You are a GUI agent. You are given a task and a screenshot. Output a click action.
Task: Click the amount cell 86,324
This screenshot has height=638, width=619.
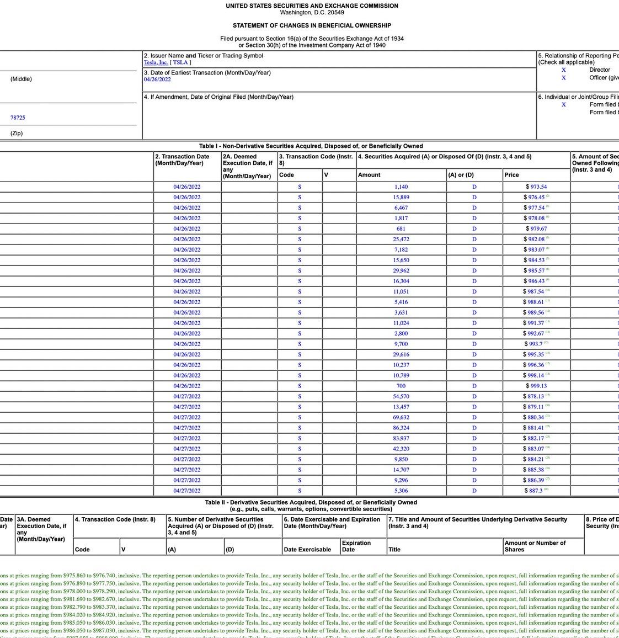[401, 428]
